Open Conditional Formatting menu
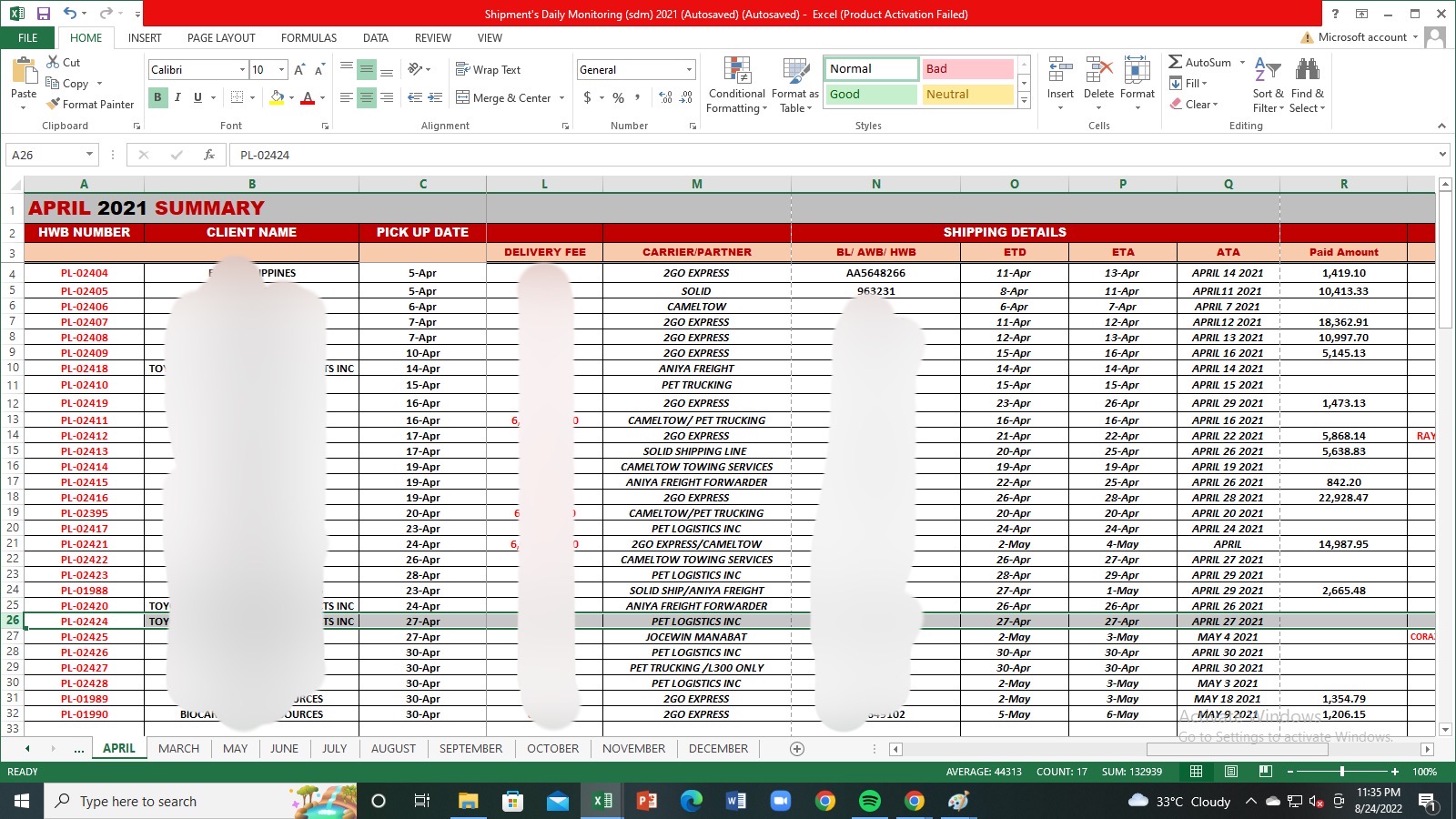Image resolution: width=1456 pixels, height=819 pixels. pyautogui.click(x=737, y=85)
